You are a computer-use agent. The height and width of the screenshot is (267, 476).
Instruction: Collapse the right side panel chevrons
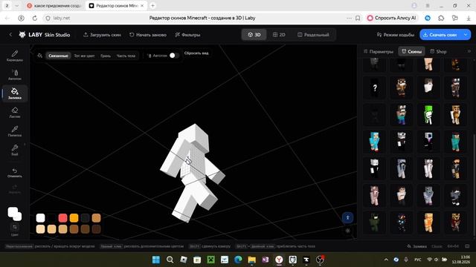[x=469, y=51]
